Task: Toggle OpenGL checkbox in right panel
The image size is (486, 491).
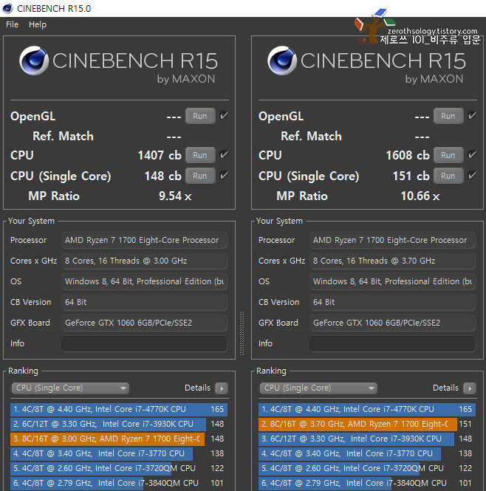Action: 472,115
